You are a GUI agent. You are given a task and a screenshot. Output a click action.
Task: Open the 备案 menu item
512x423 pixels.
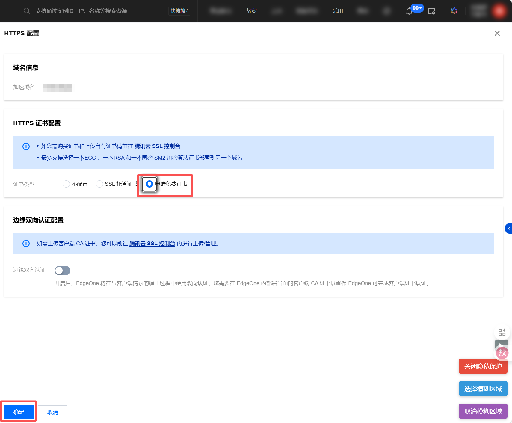[251, 11]
